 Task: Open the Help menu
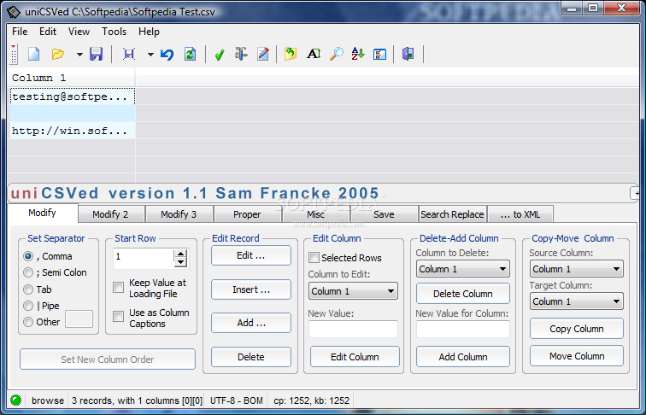click(x=149, y=32)
